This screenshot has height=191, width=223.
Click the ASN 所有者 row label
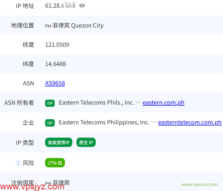click(19, 103)
